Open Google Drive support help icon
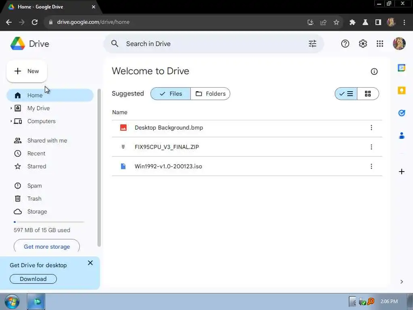 point(345,44)
